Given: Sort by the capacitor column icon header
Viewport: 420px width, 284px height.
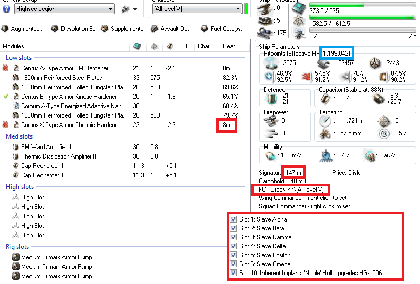Looking at the screenshot, I should (x=170, y=46).
